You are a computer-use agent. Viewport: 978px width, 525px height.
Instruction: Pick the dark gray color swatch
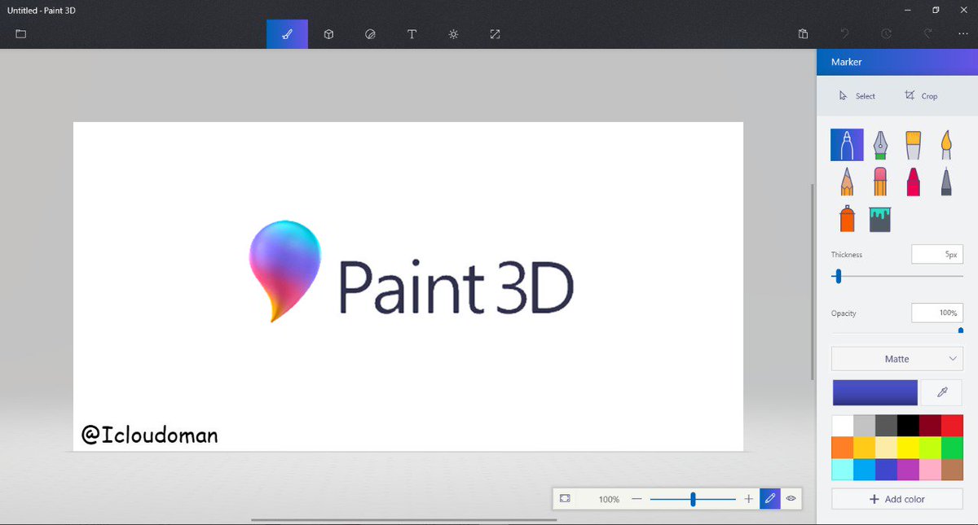[887, 426]
